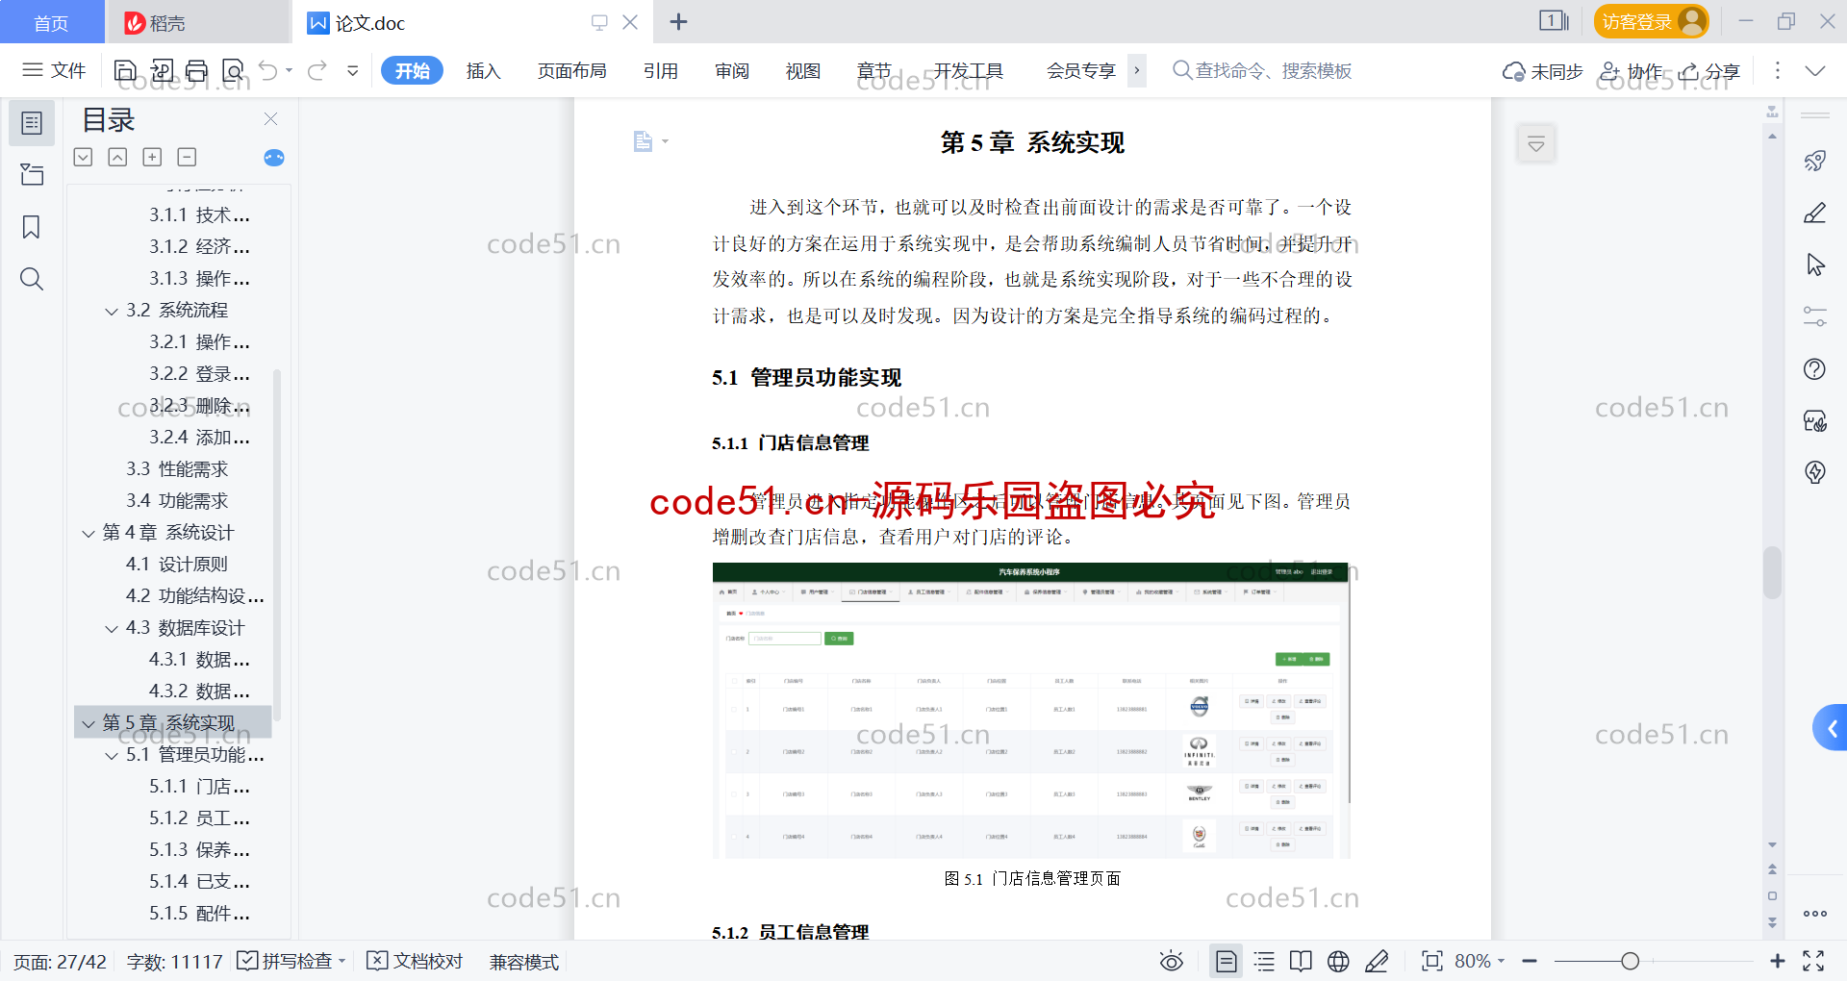Screen dimensions: 1847x981
Task: Switch to outline view icon
Action: pos(1264,961)
